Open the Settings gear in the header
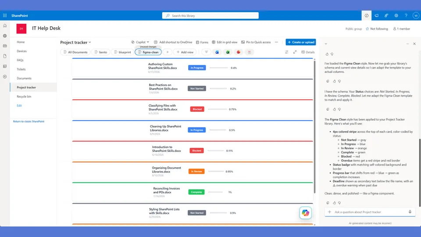Image resolution: width=421 pixels, height=237 pixels. click(396, 16)
